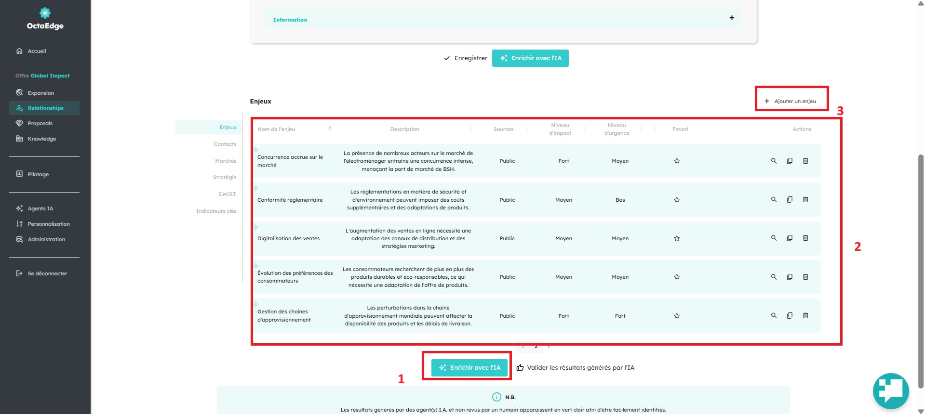Delete Gestion des chaînes d'approvisionnement row
The image size is (925, 414).
coord(805,315)
